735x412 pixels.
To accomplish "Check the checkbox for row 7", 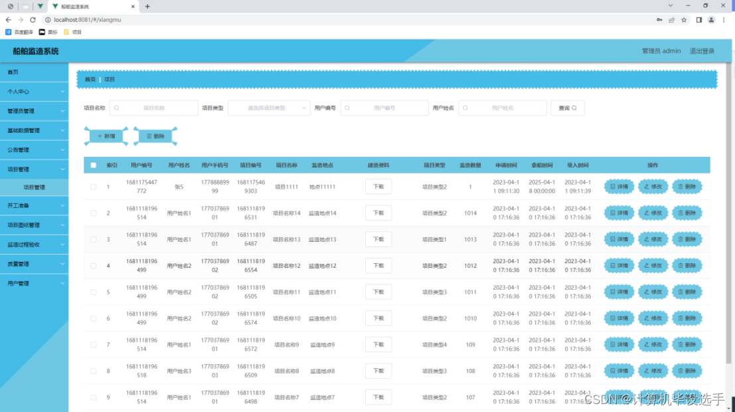I will [x=93, y=344].
